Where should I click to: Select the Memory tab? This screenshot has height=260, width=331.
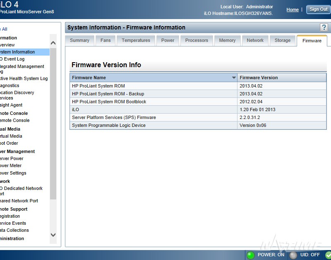pos(227,40)
